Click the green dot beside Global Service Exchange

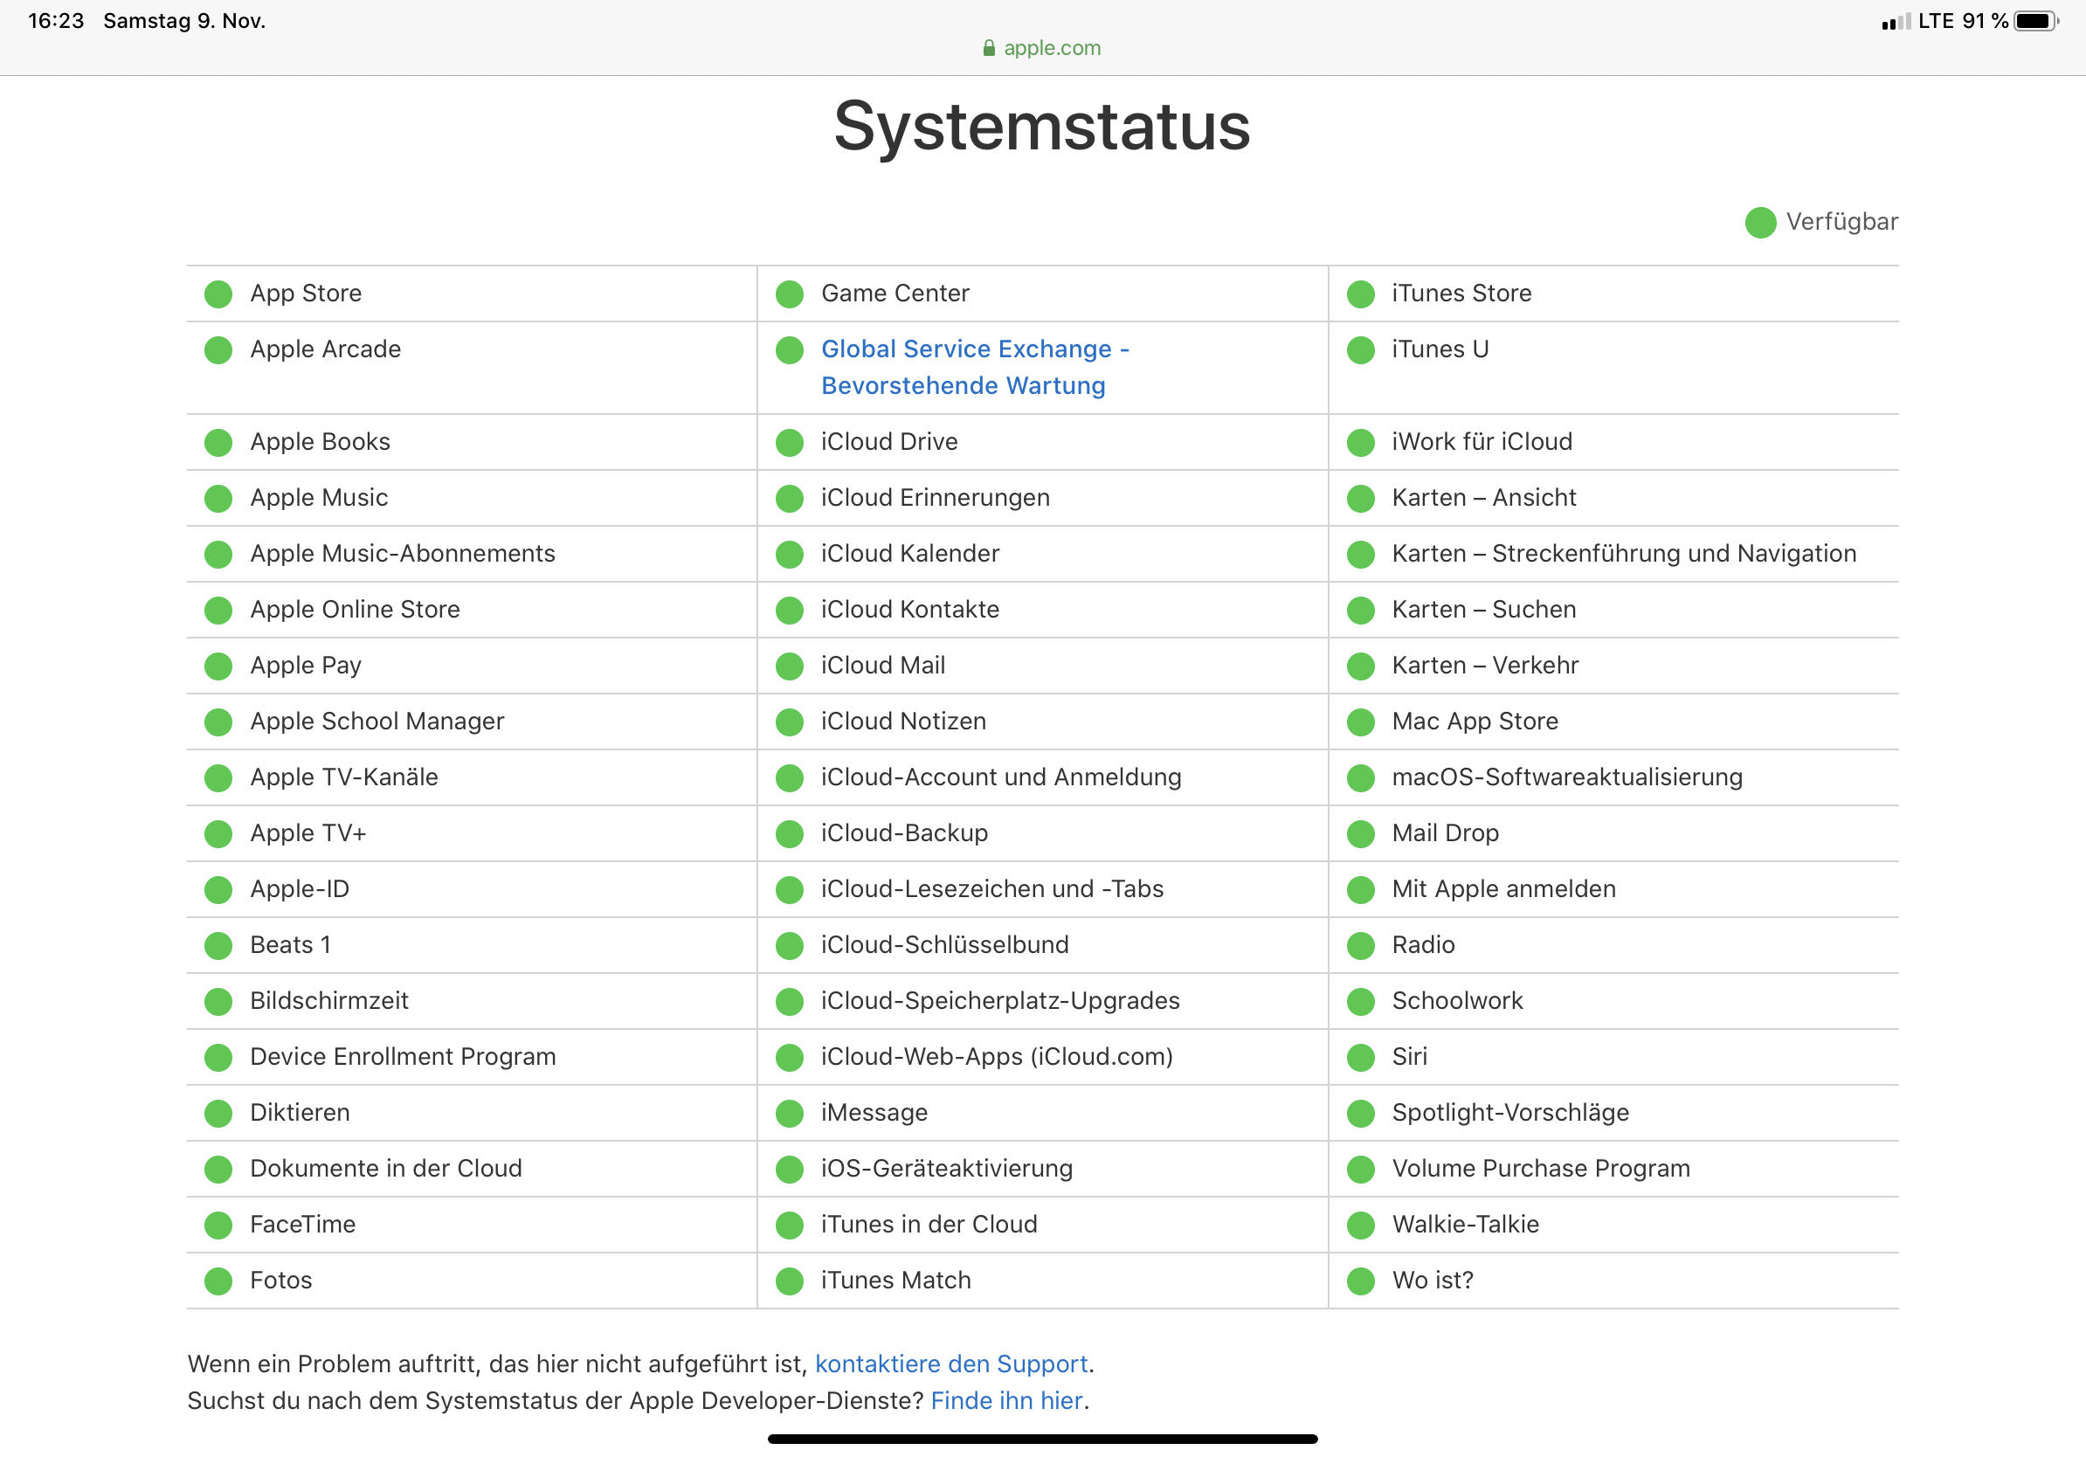tap(790, 349)
